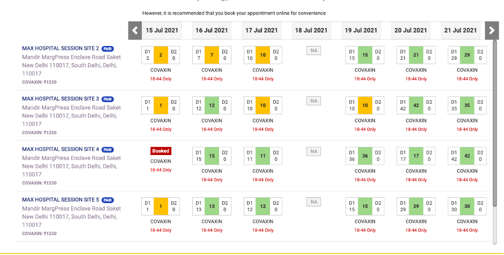Choose Site 3 slot with 42 doses on 20 Jul
This screenshot has width=504, height=255.
point(416,105)
